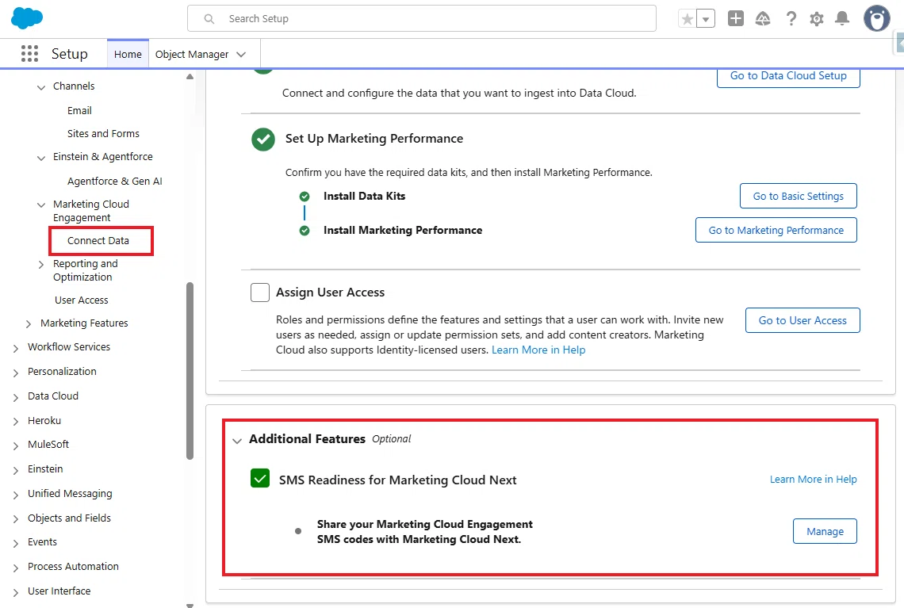The height and width of the screenshot is (608, 904).
Task: Click the Install Data Kits completed icon
Action: point(305,197)
